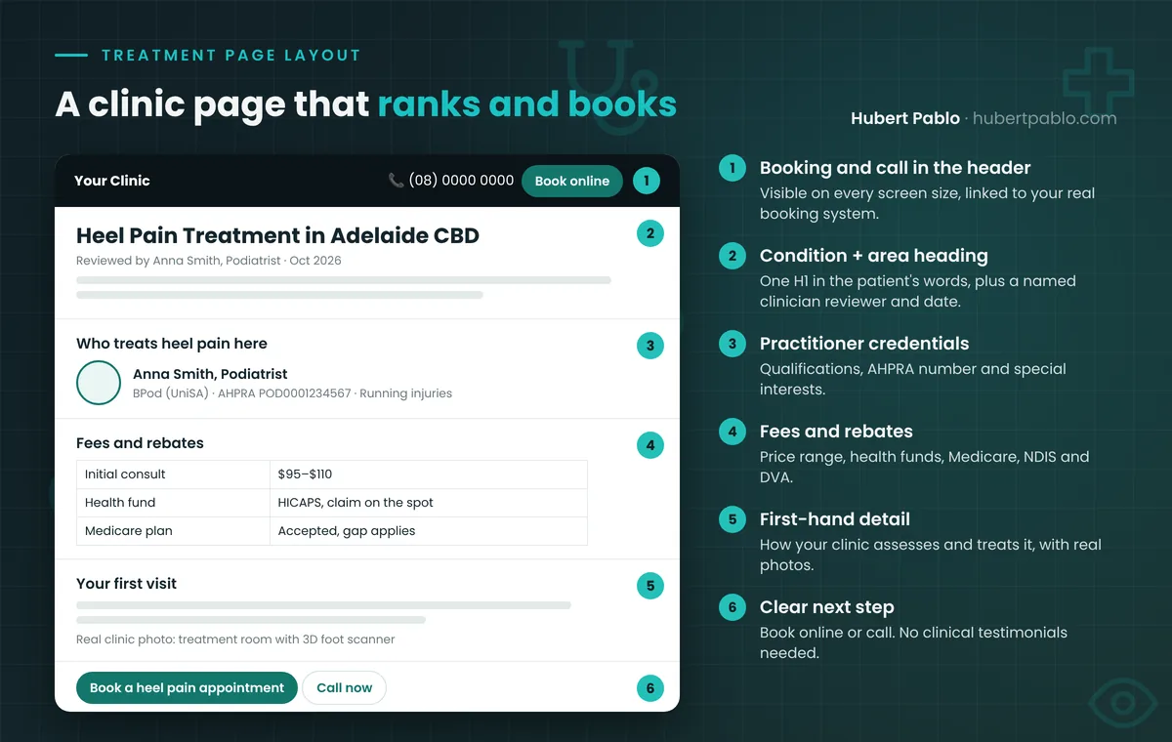Viewport: 1172px width, 742px height.
Task: Click the Practitioner credentials title
Action: point(864,344)
